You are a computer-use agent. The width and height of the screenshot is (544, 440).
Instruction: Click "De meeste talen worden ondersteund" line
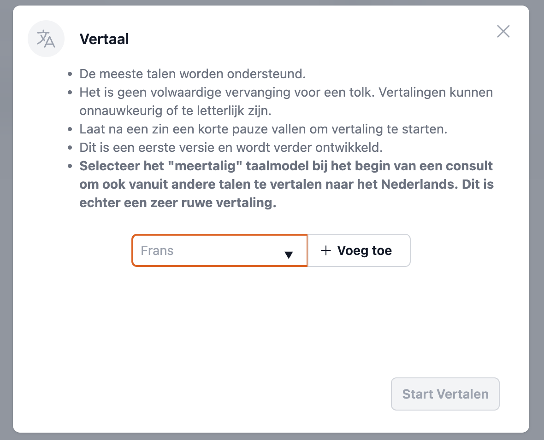tap(193, 74)
